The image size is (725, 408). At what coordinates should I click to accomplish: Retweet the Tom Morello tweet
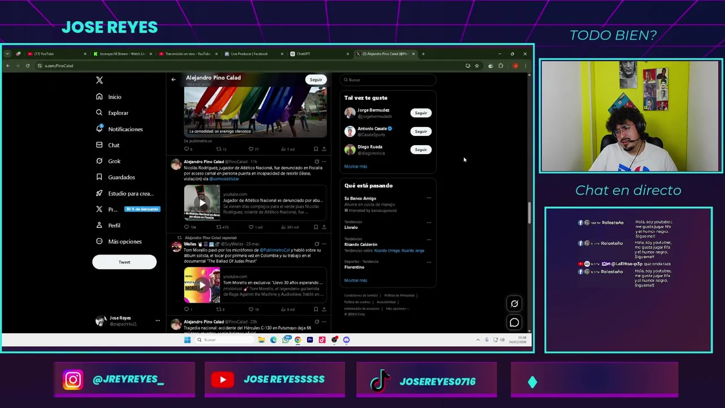[x=219, y=309]
